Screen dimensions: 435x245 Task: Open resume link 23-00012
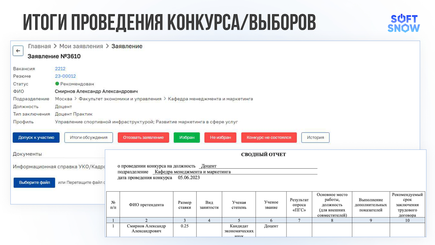(66, 76)
